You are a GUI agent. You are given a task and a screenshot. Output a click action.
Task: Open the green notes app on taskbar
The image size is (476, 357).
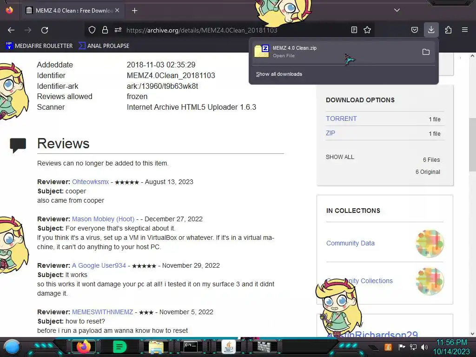pos(119,347)
